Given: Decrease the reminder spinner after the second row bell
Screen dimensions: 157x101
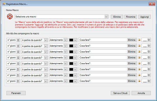Looking at the screenshot, I should point(149,47).
